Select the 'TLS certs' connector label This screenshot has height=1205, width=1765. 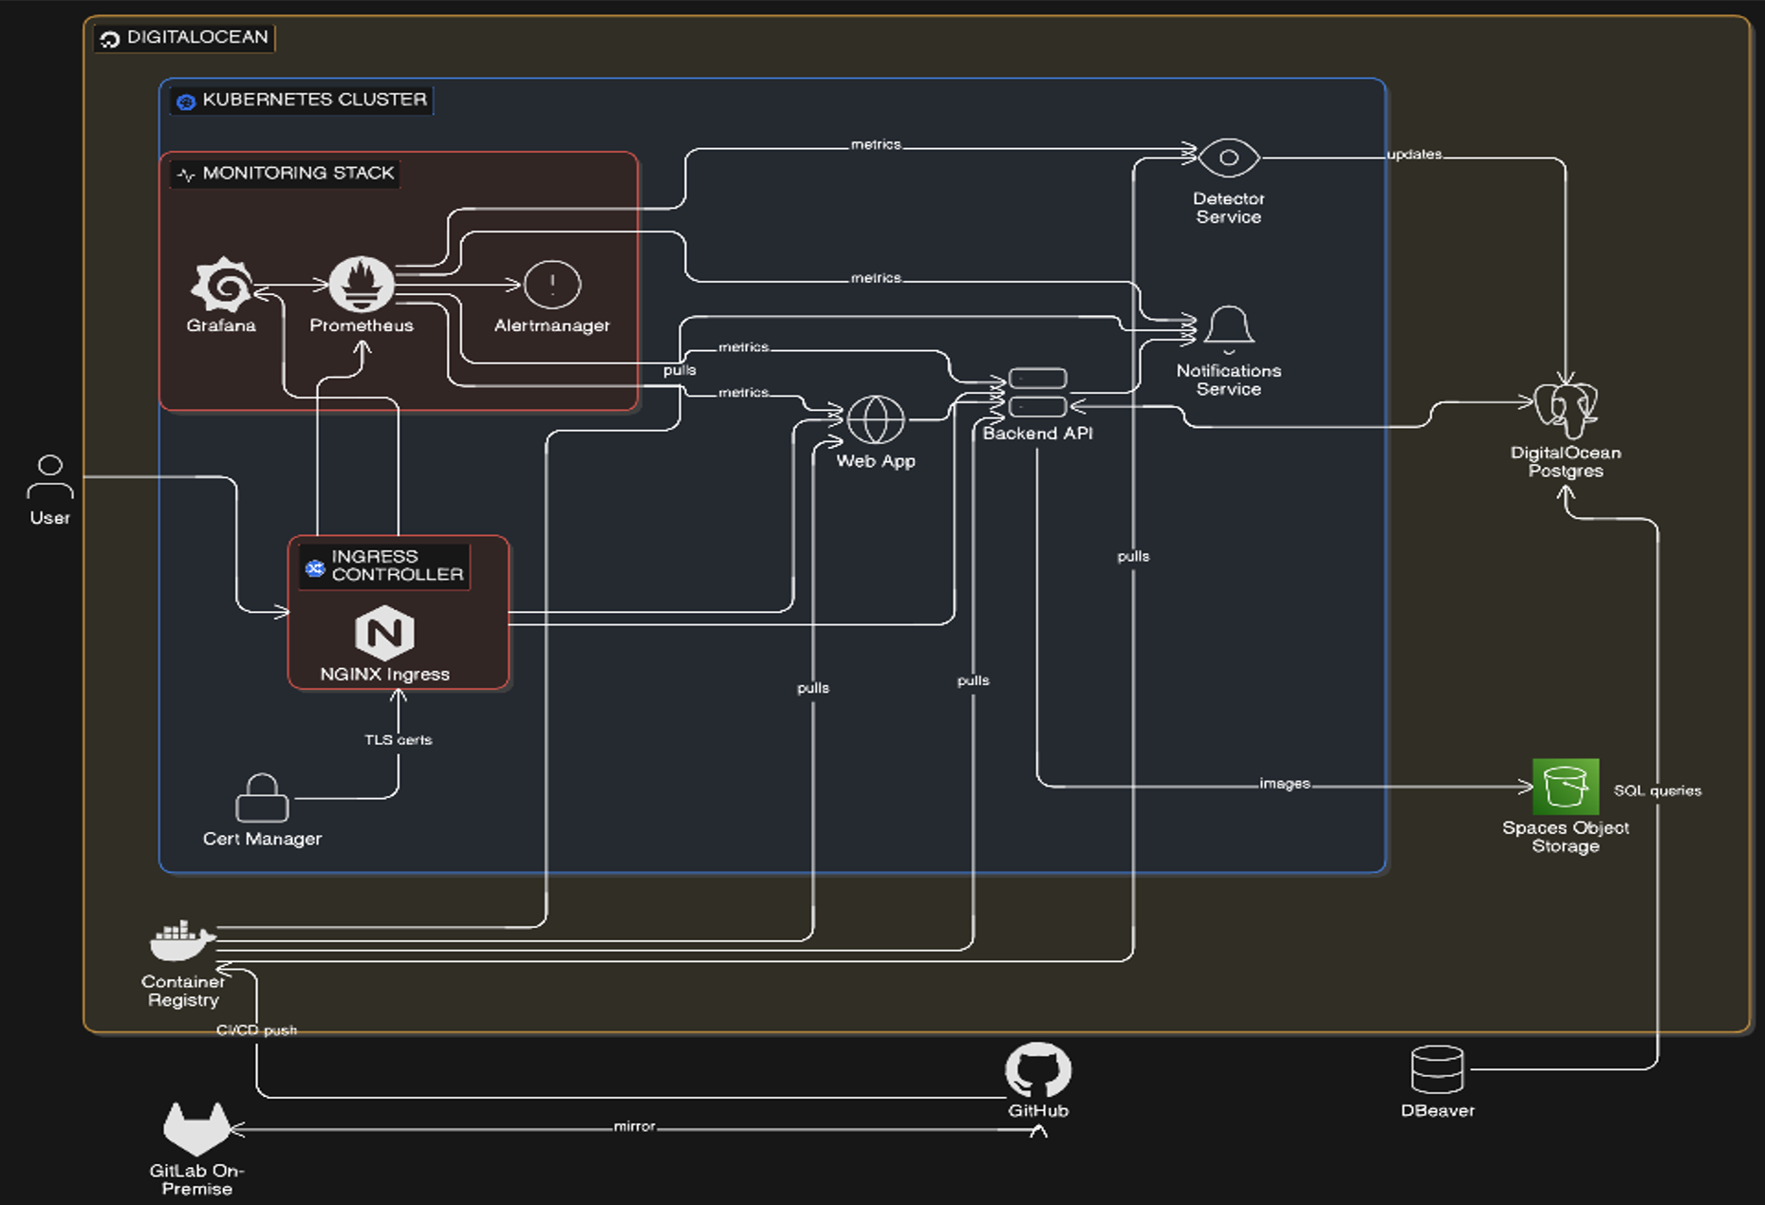point(399,740)
